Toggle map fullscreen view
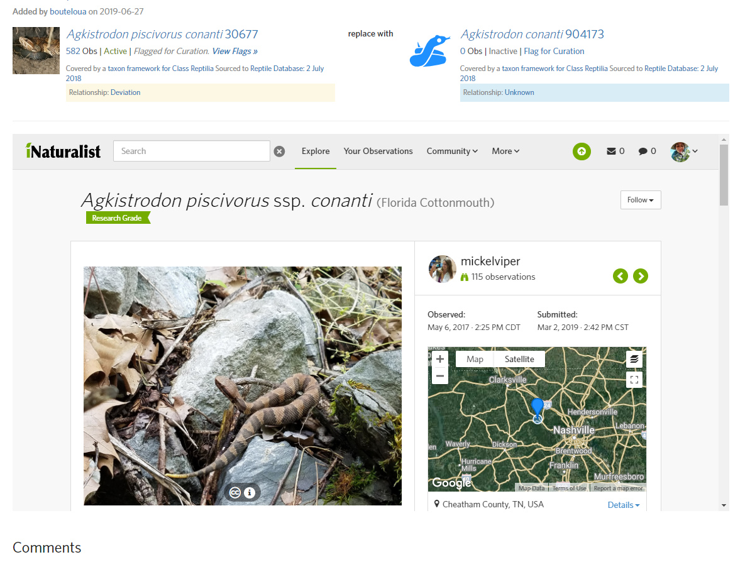This screenshot has height=562, width=750. [634, 380]
